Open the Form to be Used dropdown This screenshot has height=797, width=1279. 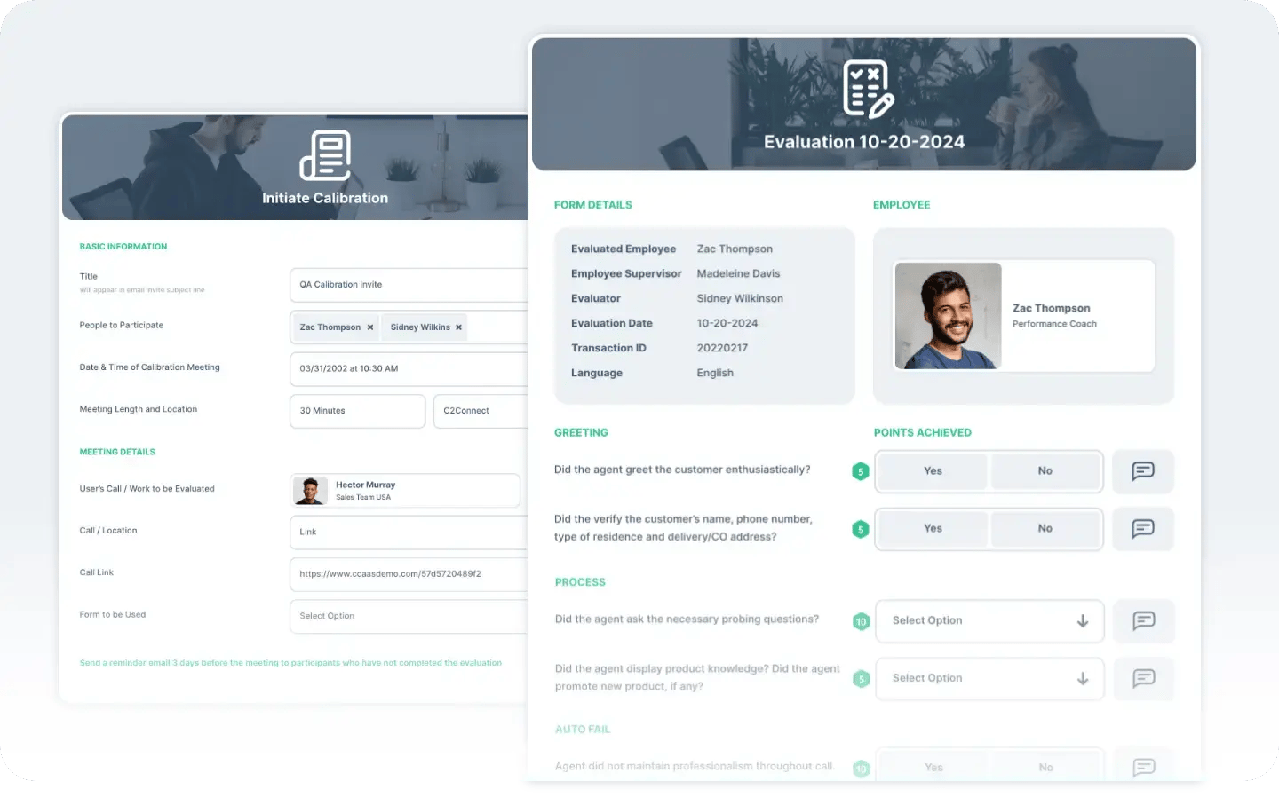point(409,617)
